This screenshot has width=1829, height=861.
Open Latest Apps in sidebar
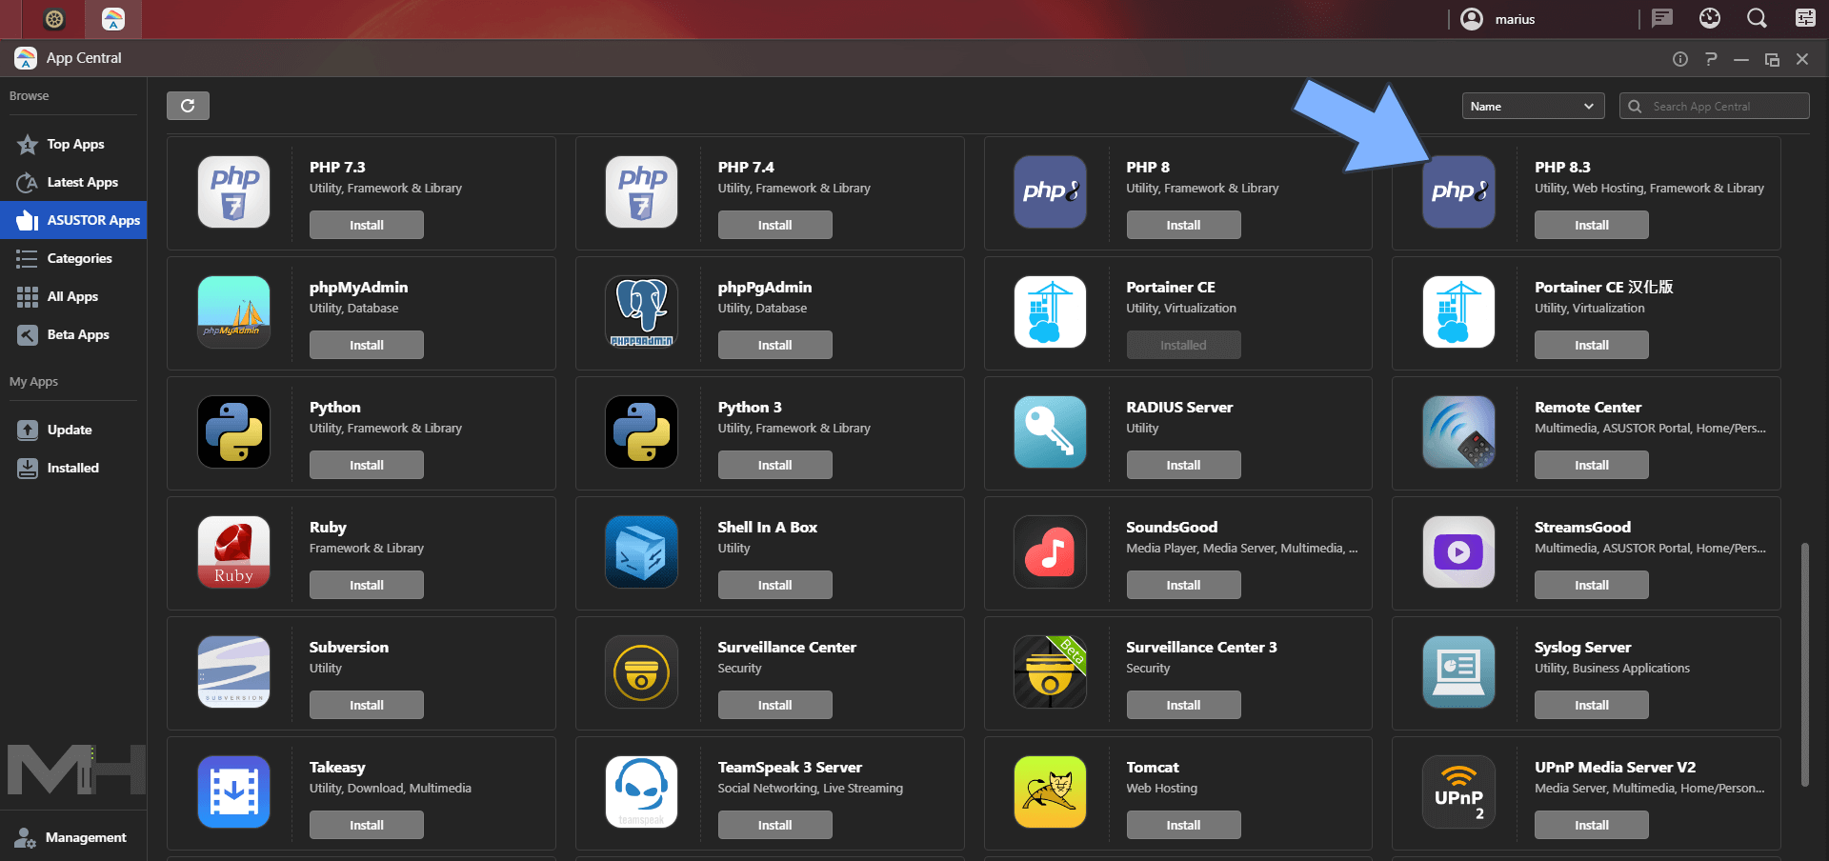pos(73,182)
